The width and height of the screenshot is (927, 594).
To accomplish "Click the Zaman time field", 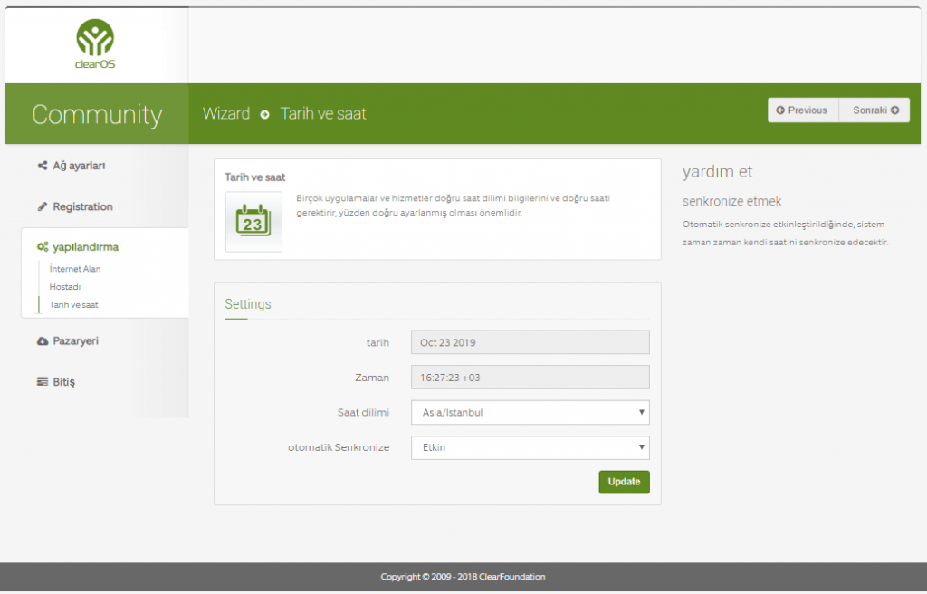I will pos(530,378).
